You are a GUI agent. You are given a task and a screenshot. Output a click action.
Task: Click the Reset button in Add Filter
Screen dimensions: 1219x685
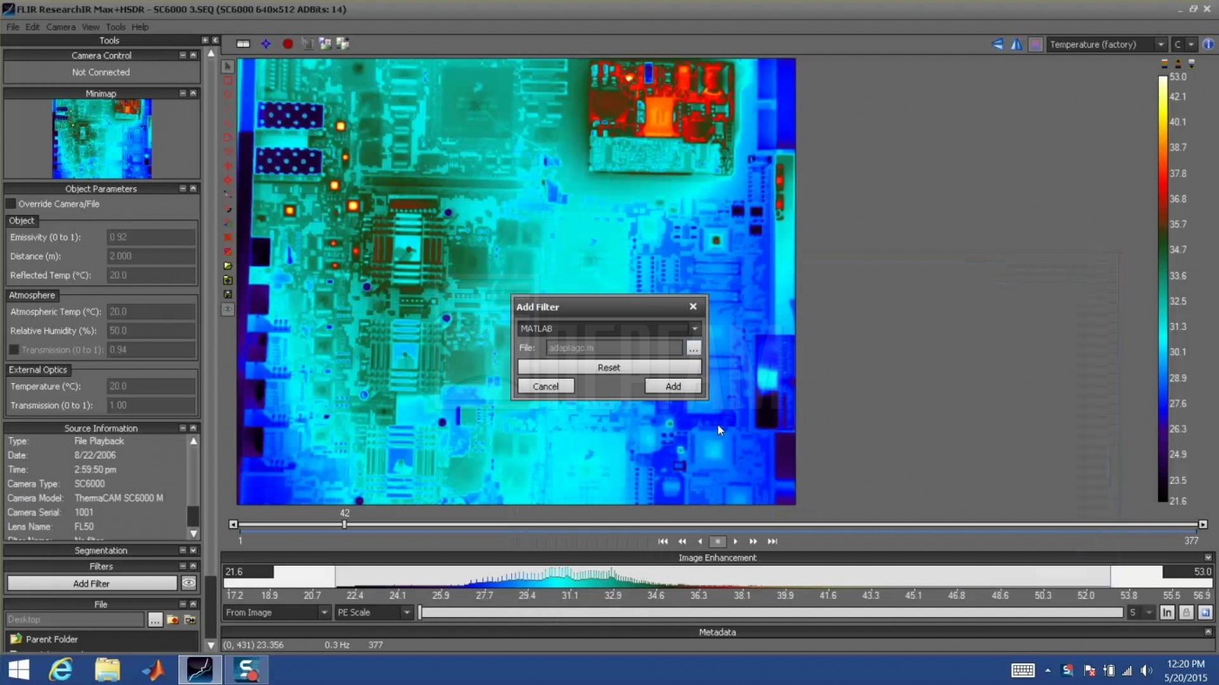pyautogui.click(x=609, y=367)
